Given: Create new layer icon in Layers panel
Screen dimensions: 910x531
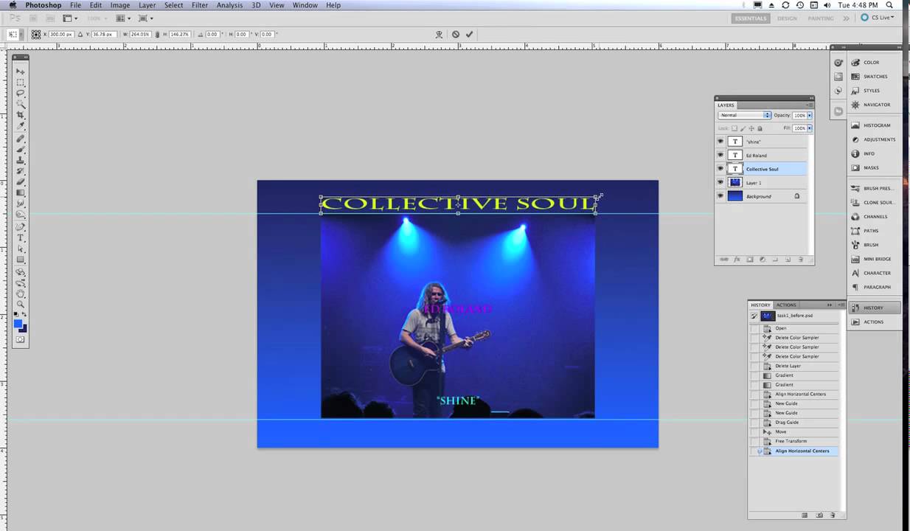Looking at the screenshot, I should pyautogui.click(x=788, y=260).
